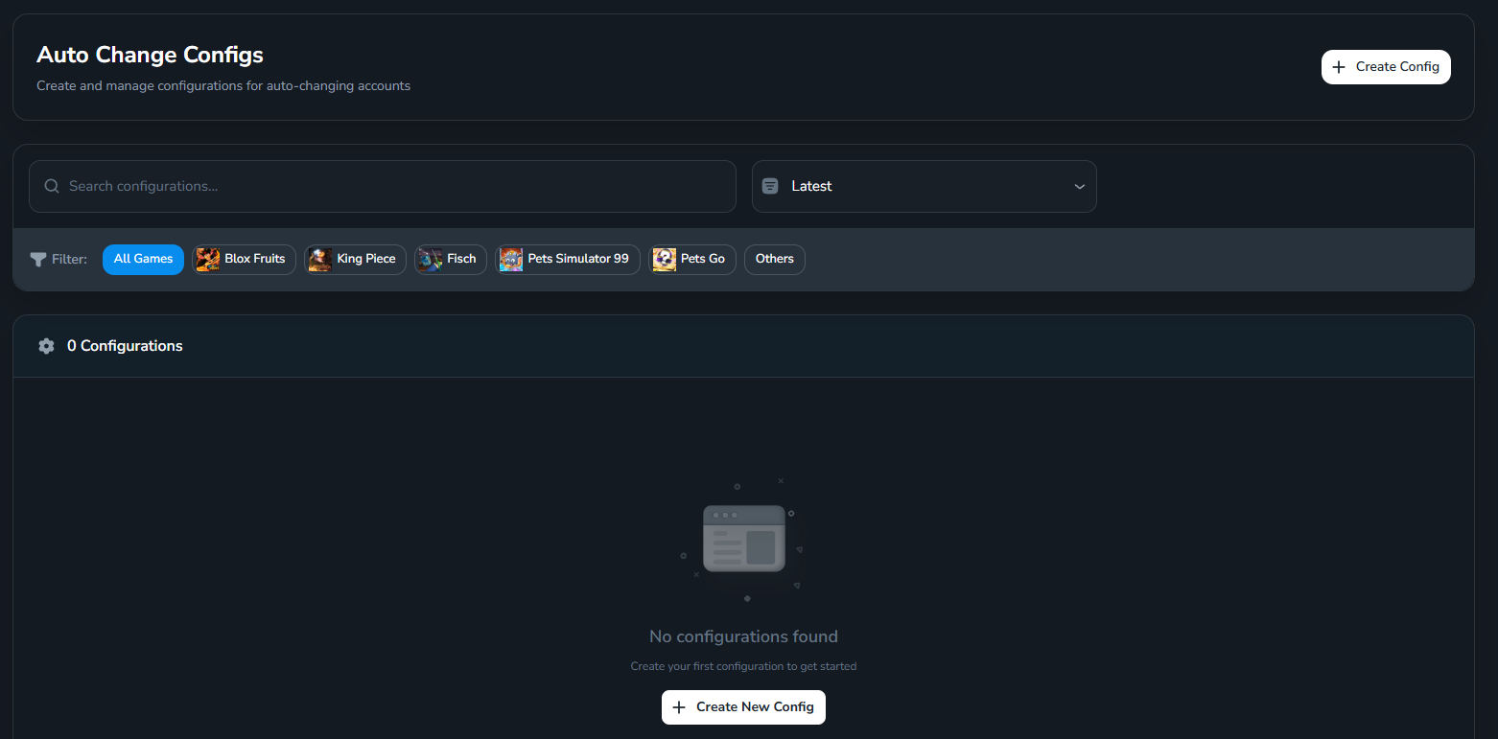Viewport: 1498px width, 739px height.
Task: Click the gear icon beside 0 Configurations
Action: click(x=45, y=345)
